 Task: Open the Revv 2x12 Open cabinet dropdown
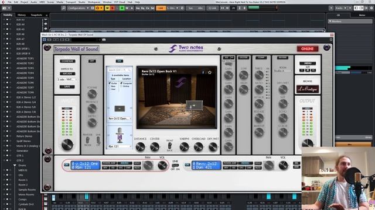click(120, 118)
